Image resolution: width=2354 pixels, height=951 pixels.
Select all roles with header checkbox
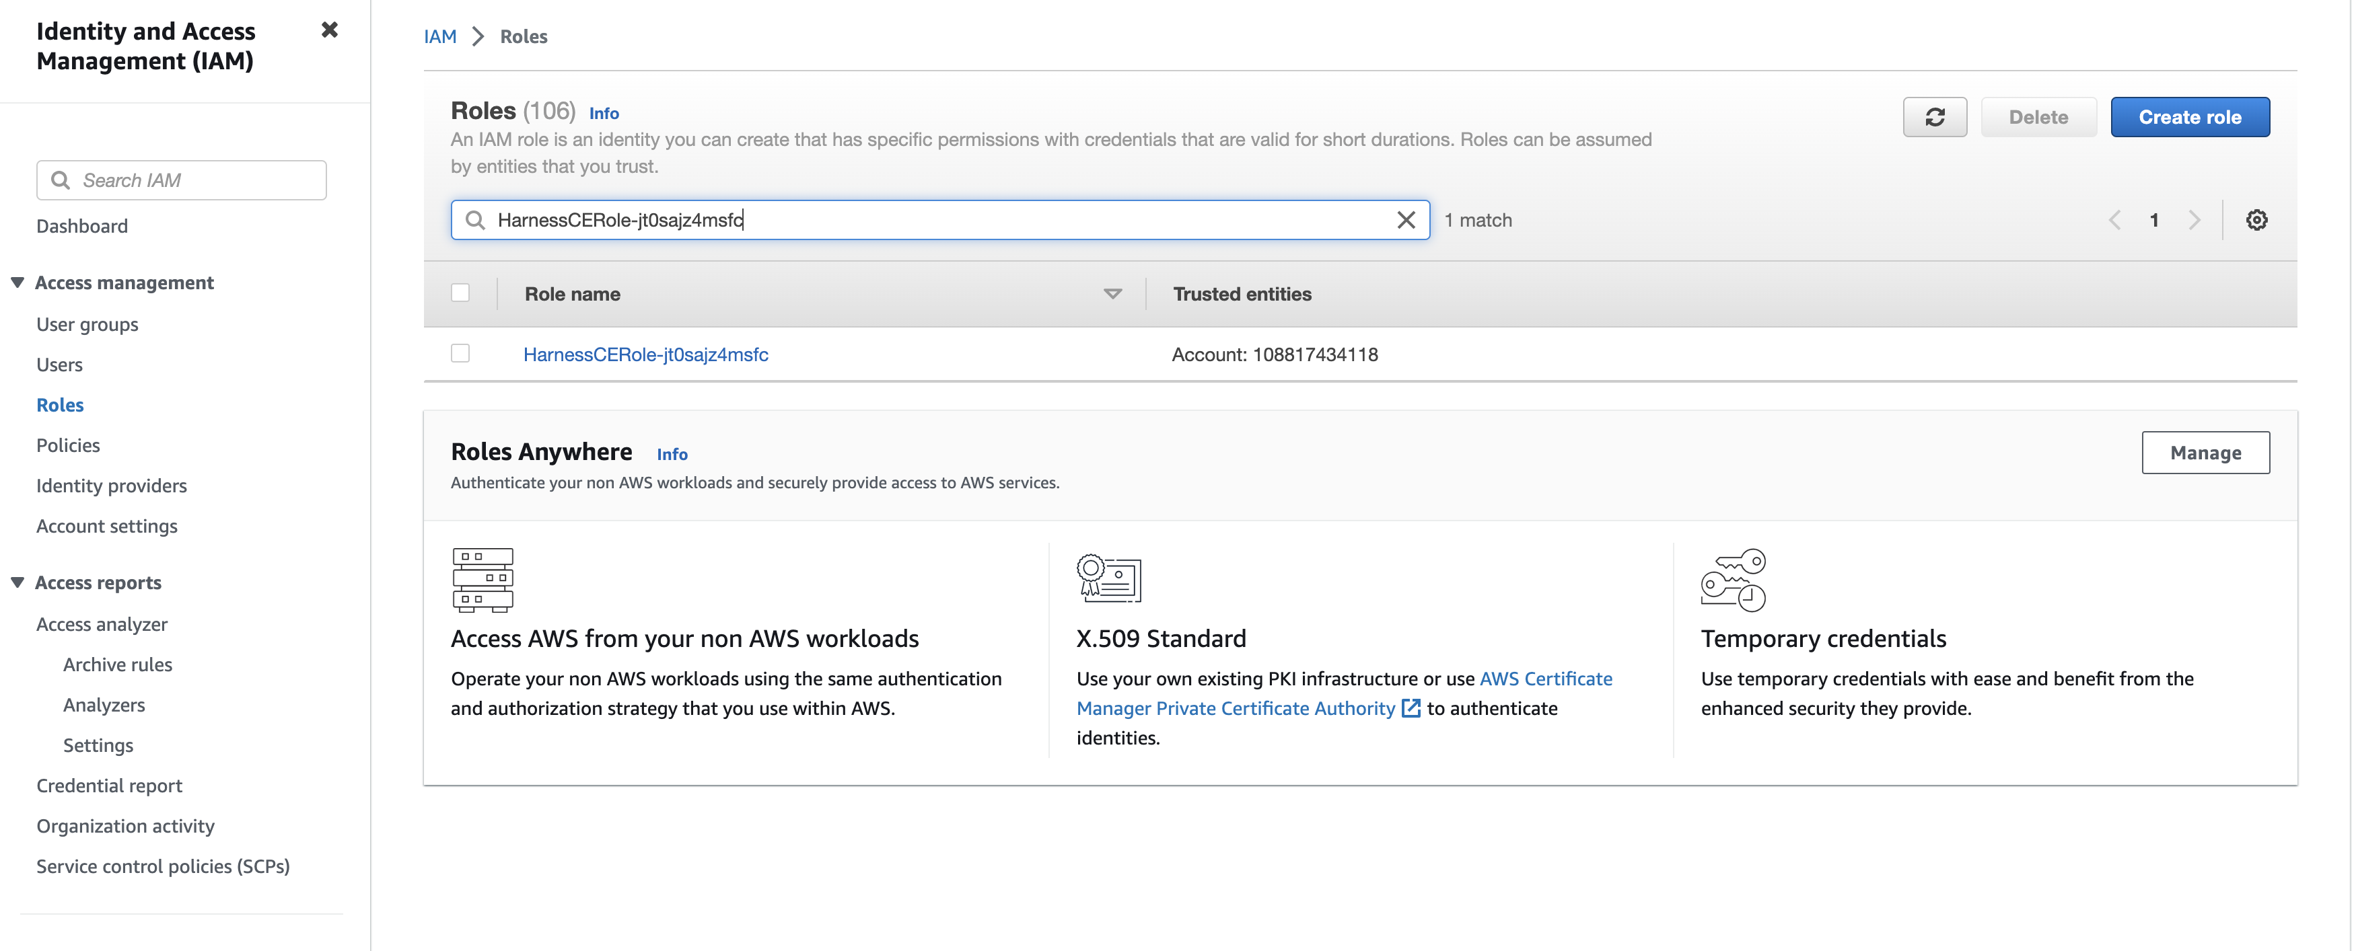(x=460, y=293)
